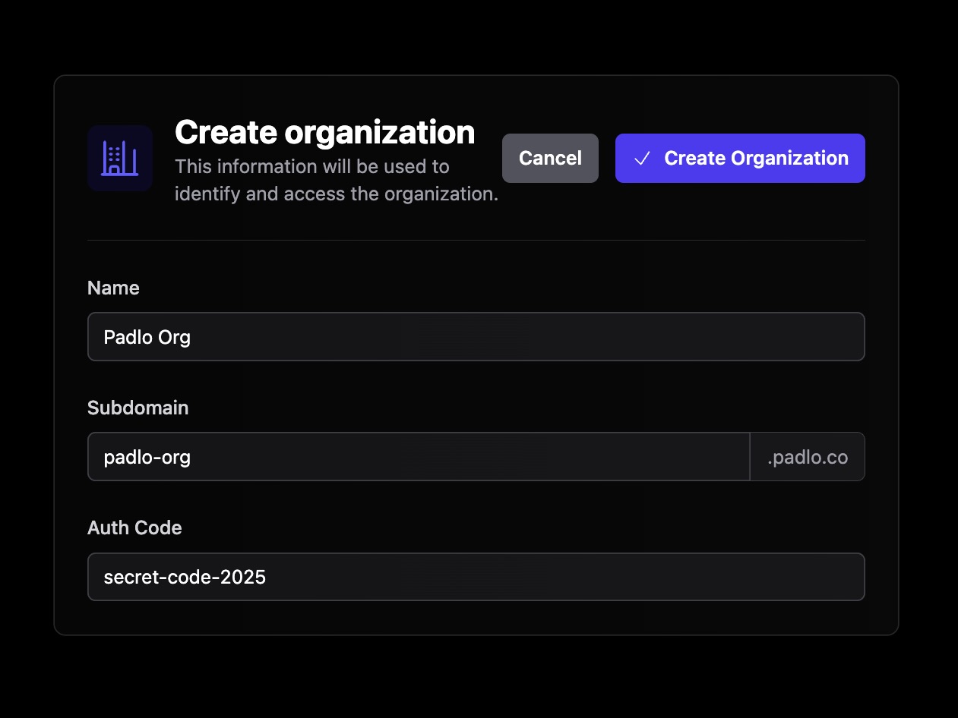958x718 pixels.
Task: Click the description text under the heading
Action: coord(337,180)
